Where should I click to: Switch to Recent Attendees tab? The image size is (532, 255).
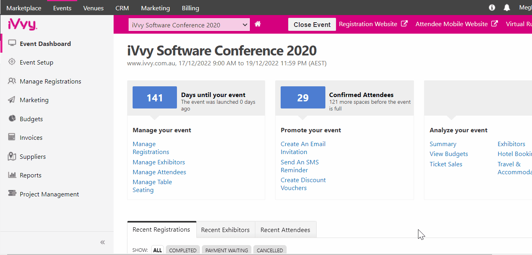click(x=285, y=230)
